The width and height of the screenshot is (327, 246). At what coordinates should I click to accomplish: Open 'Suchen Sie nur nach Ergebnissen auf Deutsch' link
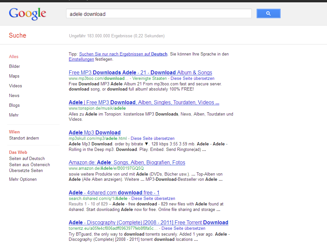tap(123, 54)
